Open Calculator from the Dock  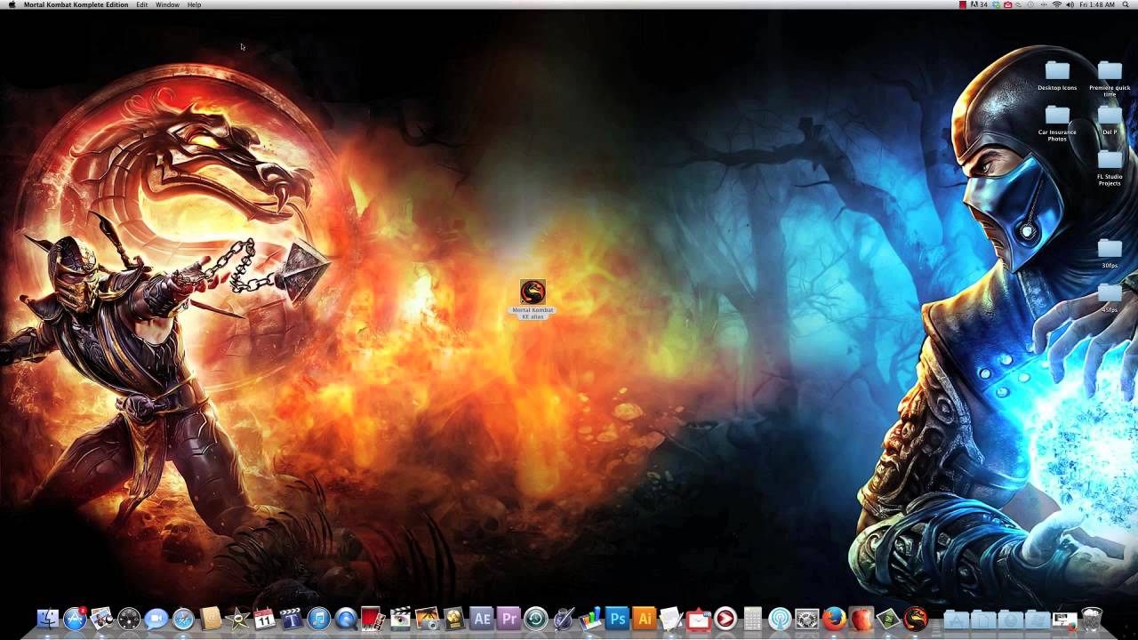point(753,619)
